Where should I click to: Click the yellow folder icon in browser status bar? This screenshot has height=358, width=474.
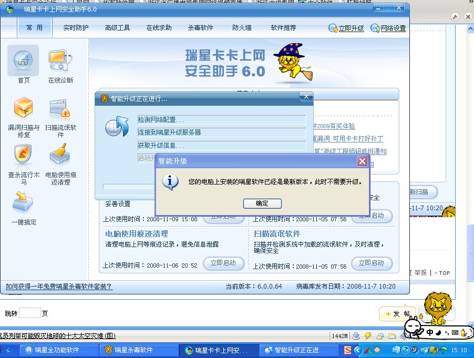[392, 335]
